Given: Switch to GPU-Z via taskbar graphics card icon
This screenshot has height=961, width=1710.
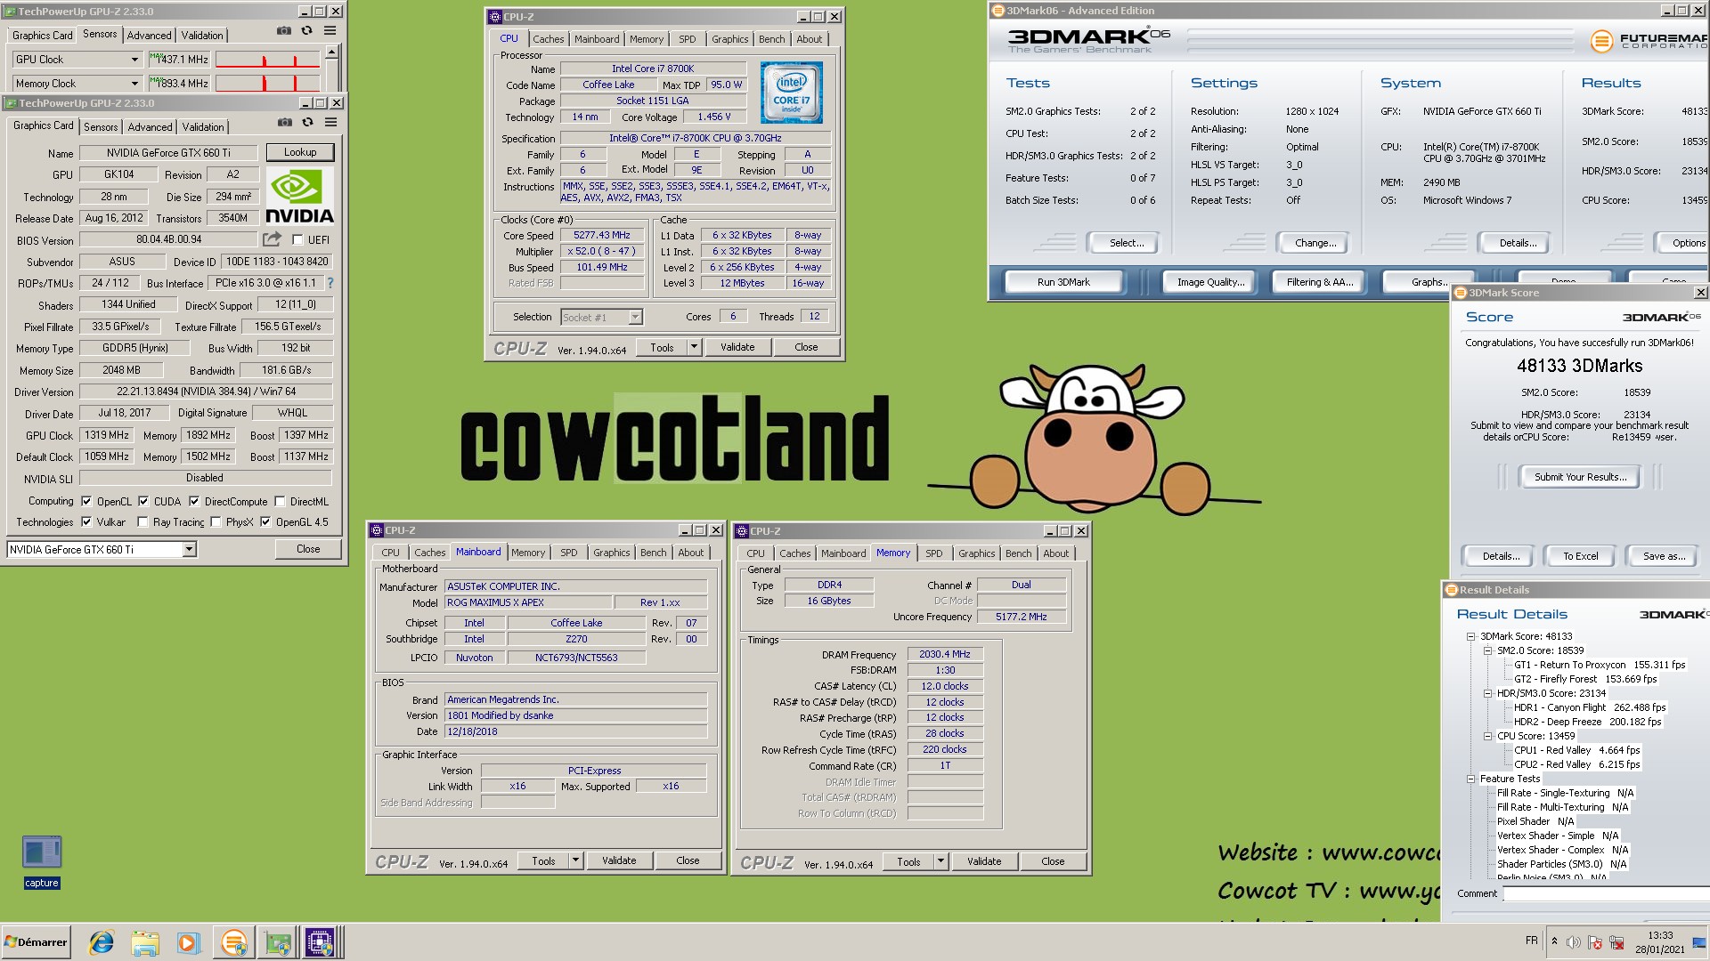Looking at the screenshot, I should tap(277, 942).
